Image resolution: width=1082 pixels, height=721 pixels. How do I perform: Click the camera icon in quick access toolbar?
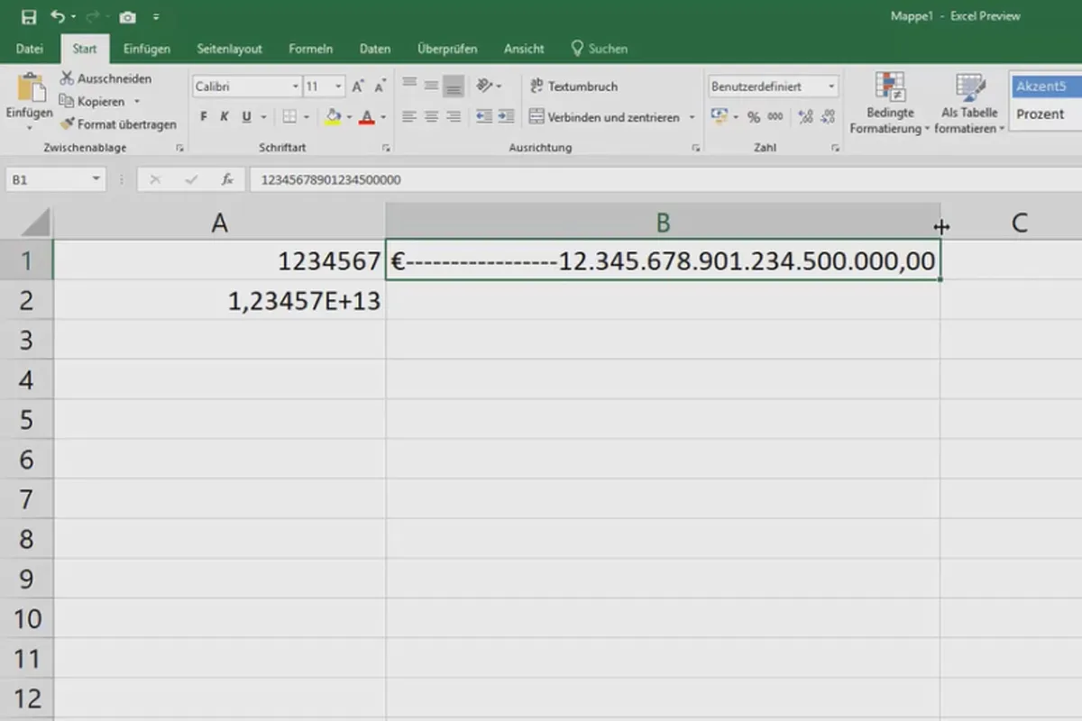[127, 17]
